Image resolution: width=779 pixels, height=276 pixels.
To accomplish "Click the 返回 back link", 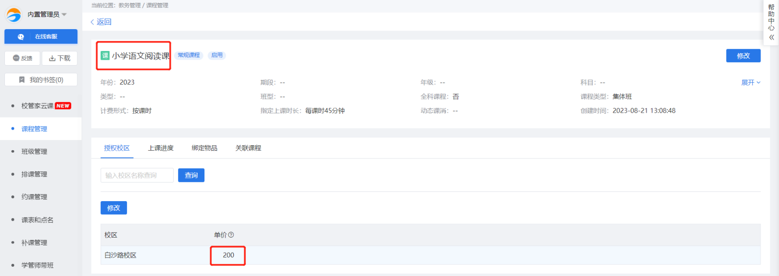I will (101, 22).
